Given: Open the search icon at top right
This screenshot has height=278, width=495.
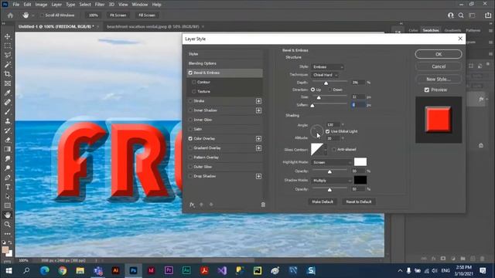Looking at the screenshot, I should pos(461,15).
